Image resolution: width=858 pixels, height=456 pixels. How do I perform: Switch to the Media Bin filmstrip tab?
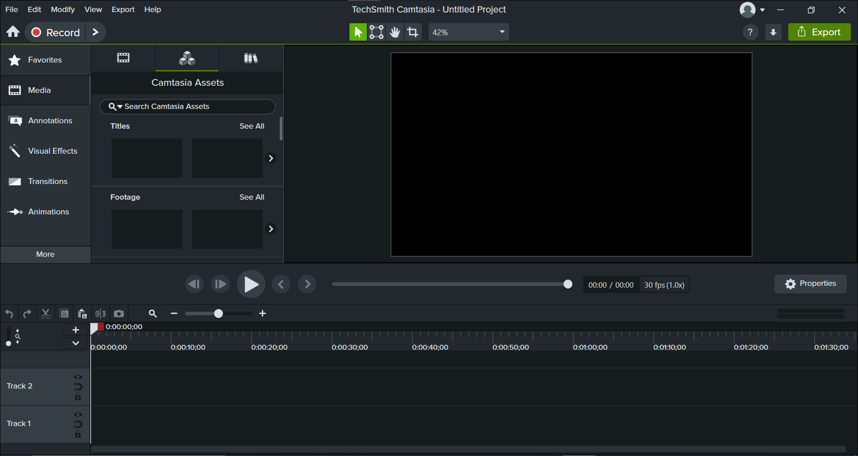pos(123,58)
